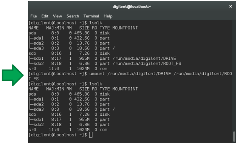The width and height of the screenshot is (237, 144).
Task: Click the first MOUNTPOINT column header
Action: pyautogui.click(x=125, y=28)
